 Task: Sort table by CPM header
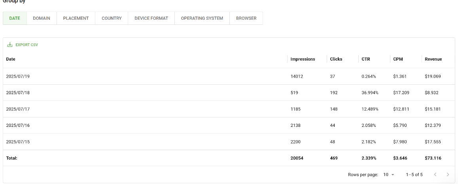(398, 59)
